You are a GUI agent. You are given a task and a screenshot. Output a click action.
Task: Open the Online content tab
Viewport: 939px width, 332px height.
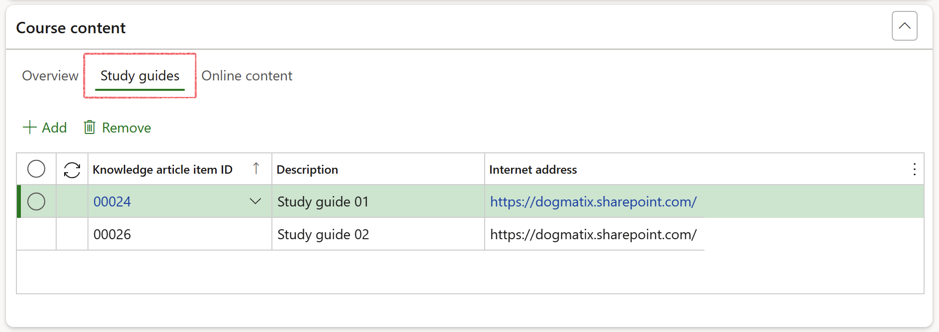coord(247,76)
